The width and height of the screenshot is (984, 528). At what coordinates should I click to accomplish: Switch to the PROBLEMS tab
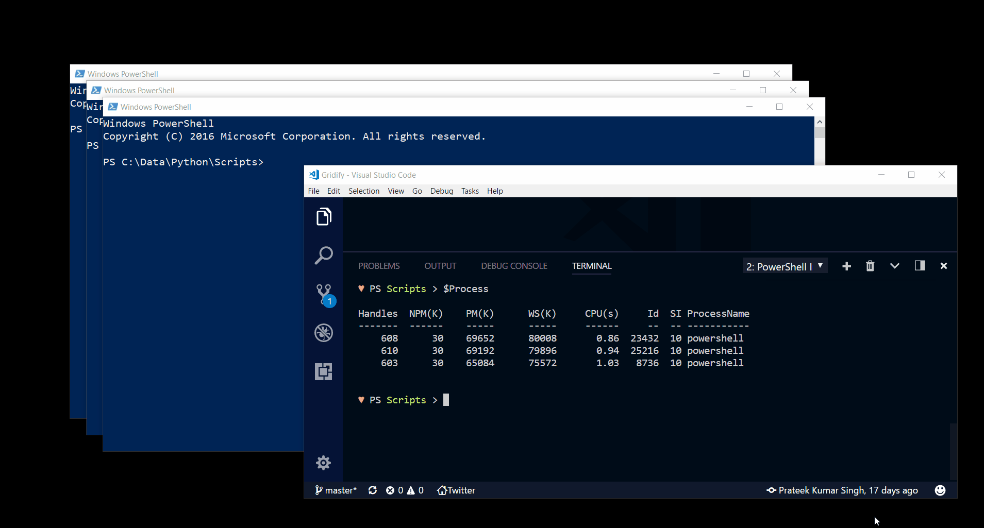[x=379, y=266]
